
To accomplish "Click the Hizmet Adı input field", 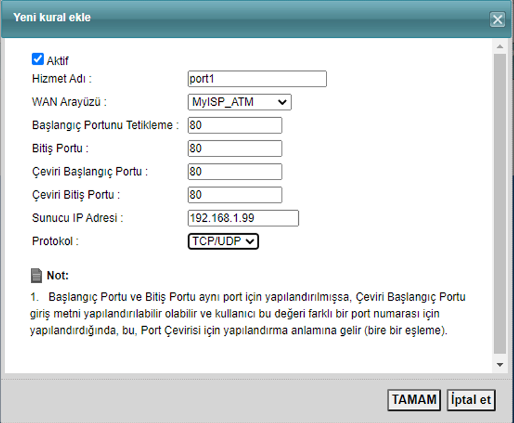I will click(x=257, y=79).
